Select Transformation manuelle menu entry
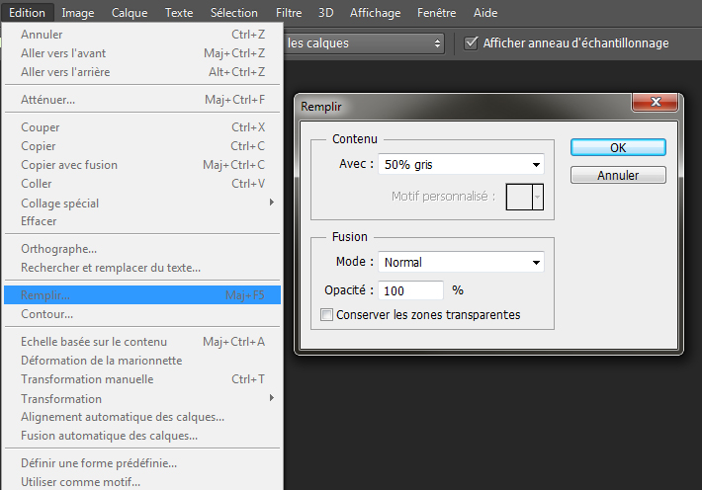Screen dimensions: 702x490 (87, 379)
